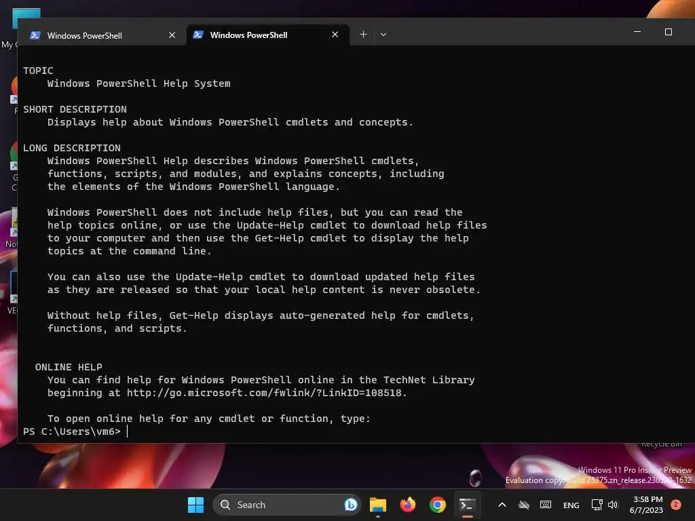Switch to the first Windows PowerShell tab
The image size is (695, 521).
[x=102, y=35]
